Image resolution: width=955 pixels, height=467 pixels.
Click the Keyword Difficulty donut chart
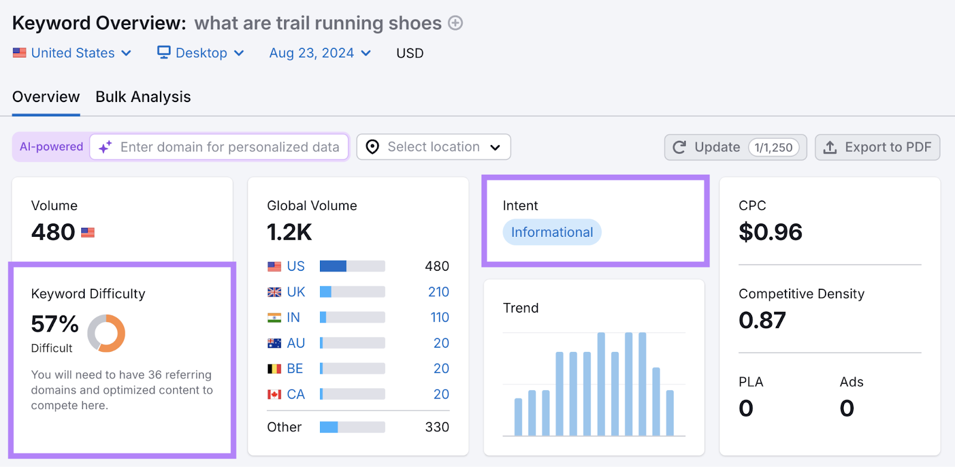click(106, 333)
